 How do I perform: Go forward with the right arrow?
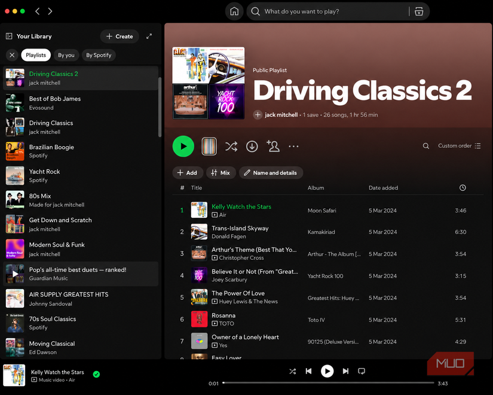pyautogui.click(x=50, y=11)
